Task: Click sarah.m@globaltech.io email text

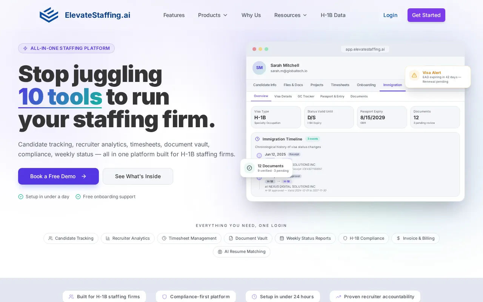Action: [289, 71]
